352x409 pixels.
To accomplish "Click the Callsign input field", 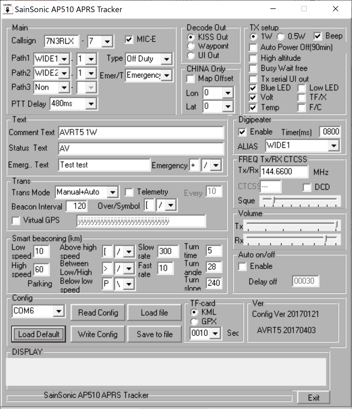I will (61, 41).
